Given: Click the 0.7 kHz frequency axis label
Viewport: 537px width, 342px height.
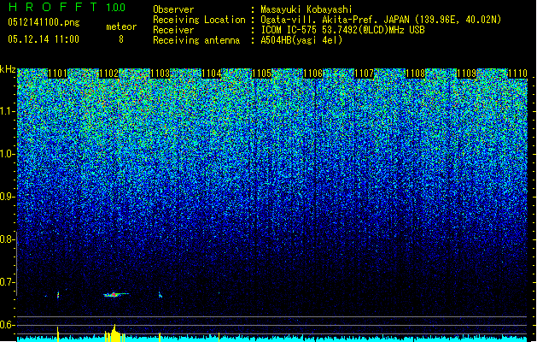Looking at the screenshot, I should (x=7, y=282).
